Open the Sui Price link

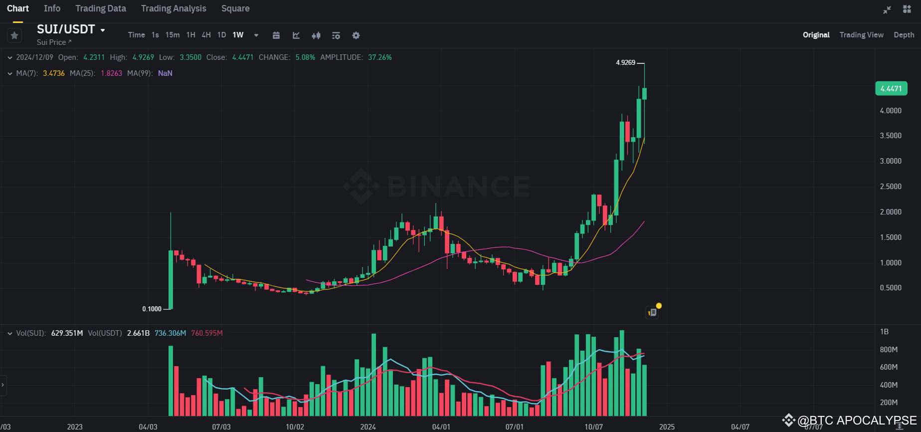54,42
